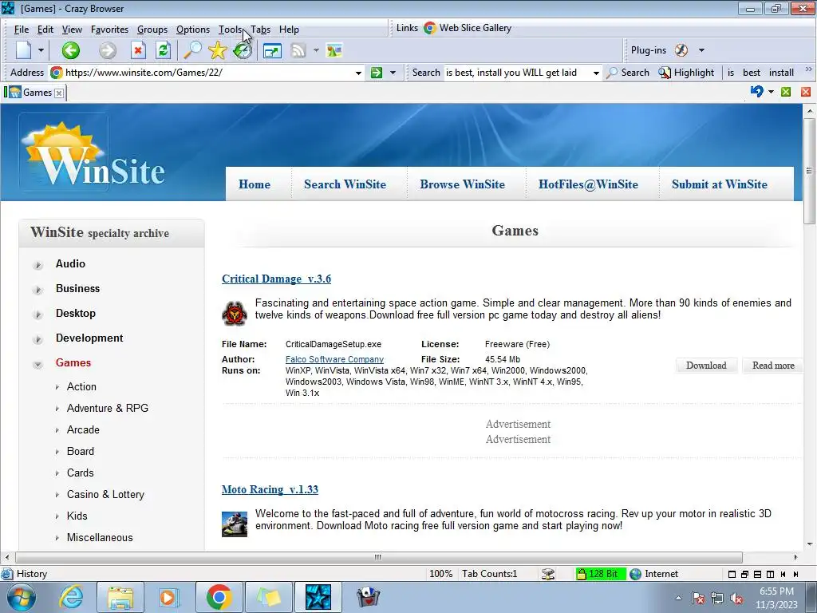Viewport: 817px width, 613px height.
Task: Open the undo closed tab dropdown arrow
Action: 772,93
